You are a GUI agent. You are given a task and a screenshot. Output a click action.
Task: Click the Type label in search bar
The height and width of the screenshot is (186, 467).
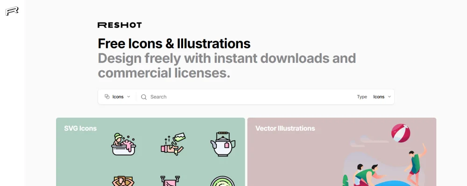pos(362,97)
